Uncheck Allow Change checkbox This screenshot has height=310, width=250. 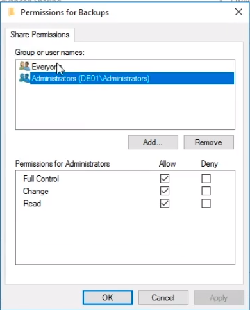[165, 191]
